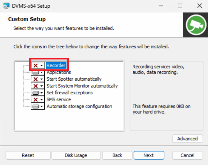The image size is (208, 165).
Task: Select the Recorder feature label
Action: [x=56, y=66]
